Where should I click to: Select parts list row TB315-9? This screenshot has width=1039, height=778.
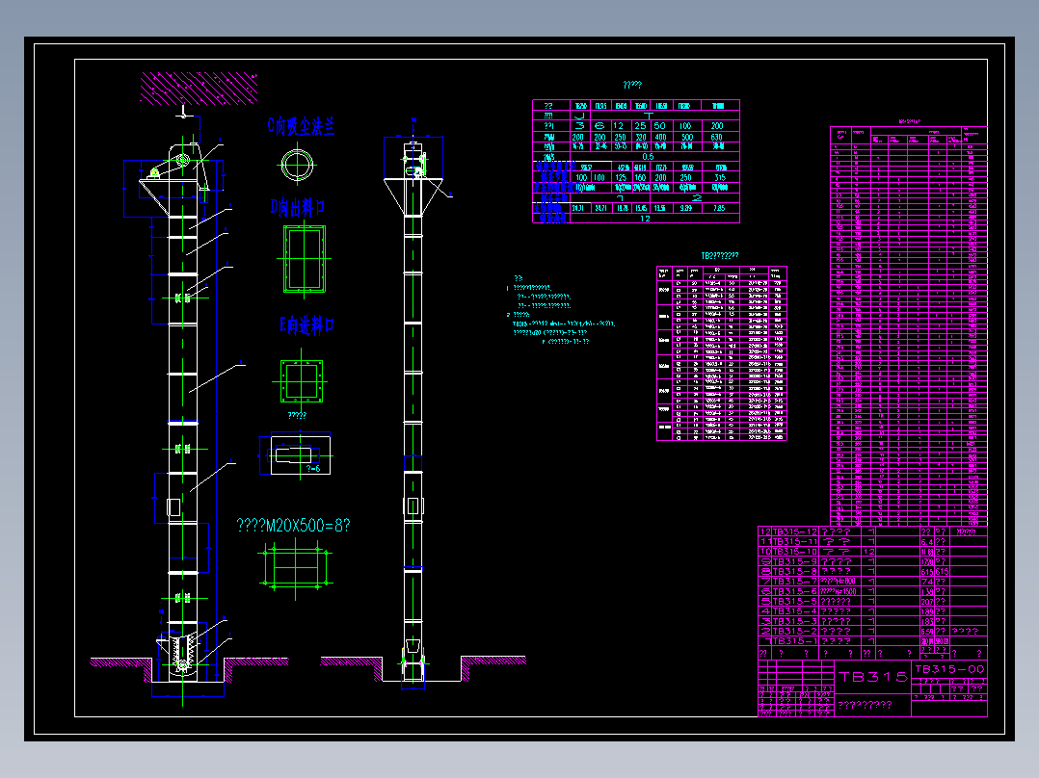tap(872, 561)
